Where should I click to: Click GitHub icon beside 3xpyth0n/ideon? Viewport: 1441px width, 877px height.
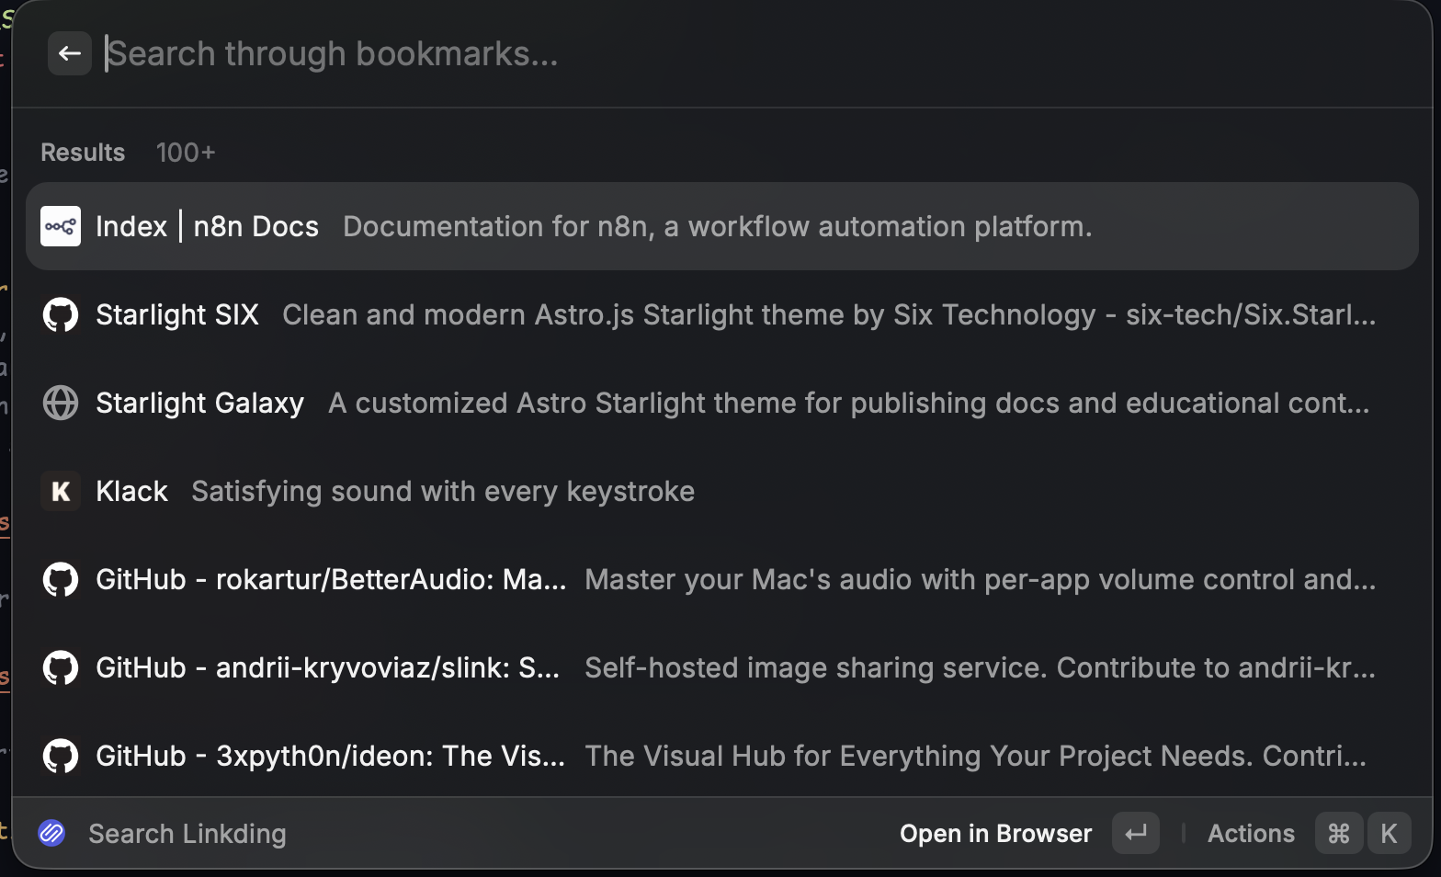point(61,756)
